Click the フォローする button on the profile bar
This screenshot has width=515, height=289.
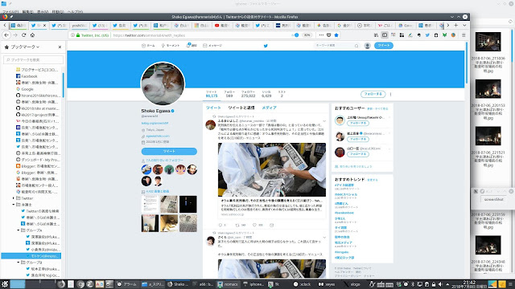[x=373, y=94]
